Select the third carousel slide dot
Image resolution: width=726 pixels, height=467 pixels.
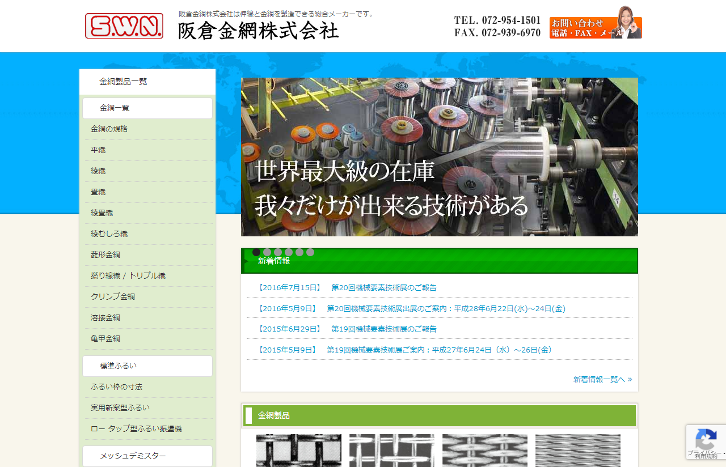tap(278, 252)
